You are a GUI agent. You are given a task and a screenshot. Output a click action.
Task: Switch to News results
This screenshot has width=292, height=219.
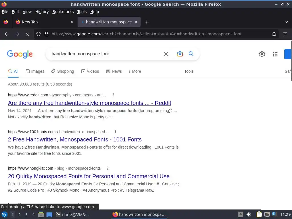point(114,71)
